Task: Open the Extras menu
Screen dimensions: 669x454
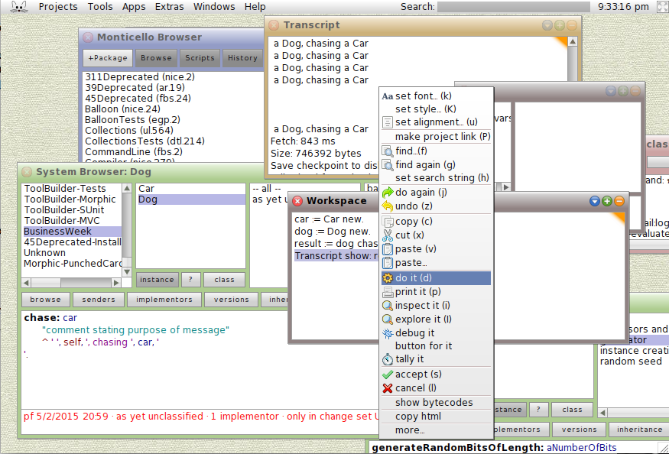Action: point(169,6)
